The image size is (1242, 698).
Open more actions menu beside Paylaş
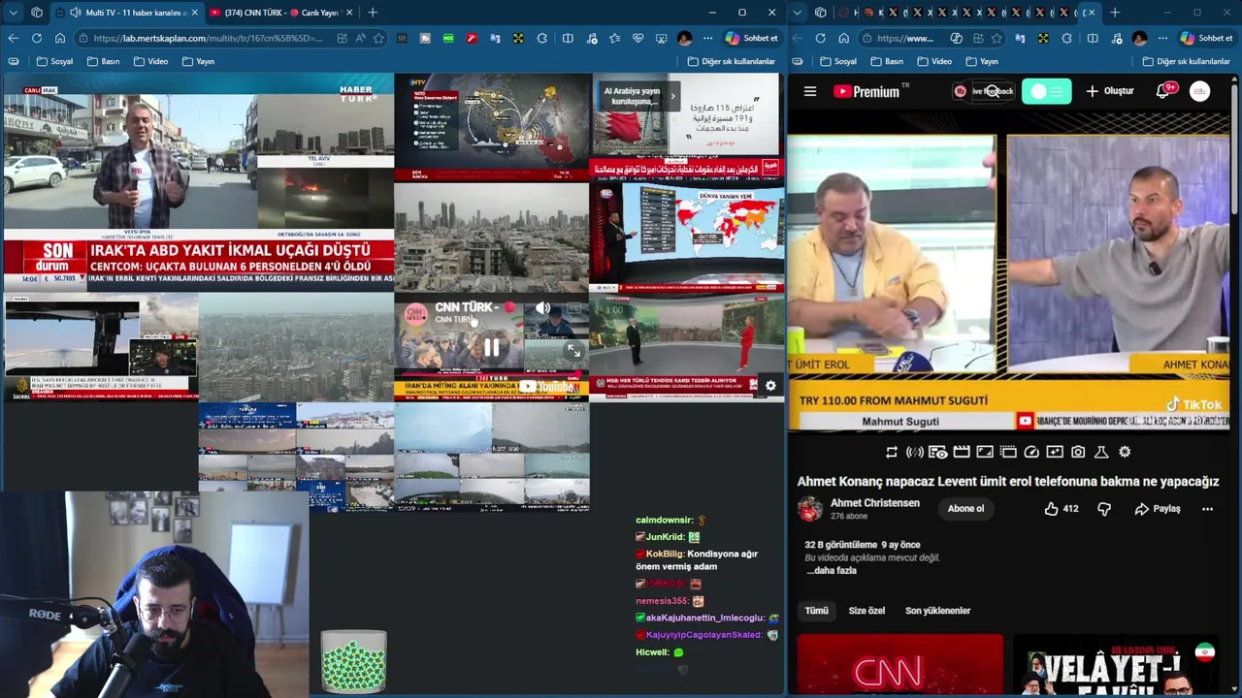click(x=1207, y=509)
